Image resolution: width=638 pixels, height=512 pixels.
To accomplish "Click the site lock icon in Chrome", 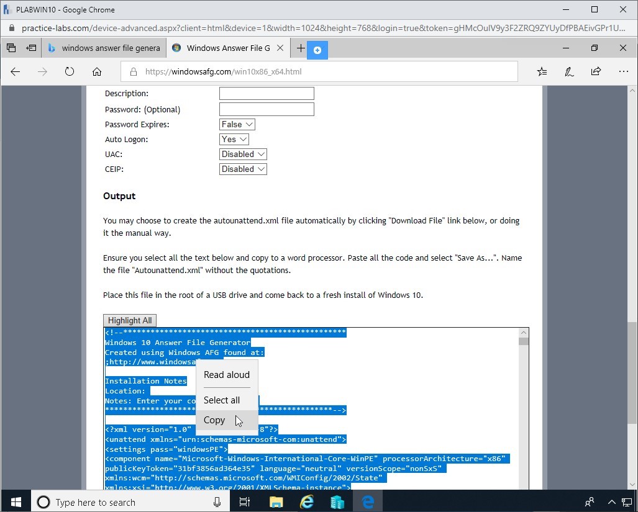I will pyautogui.click(x=11, y=28).
